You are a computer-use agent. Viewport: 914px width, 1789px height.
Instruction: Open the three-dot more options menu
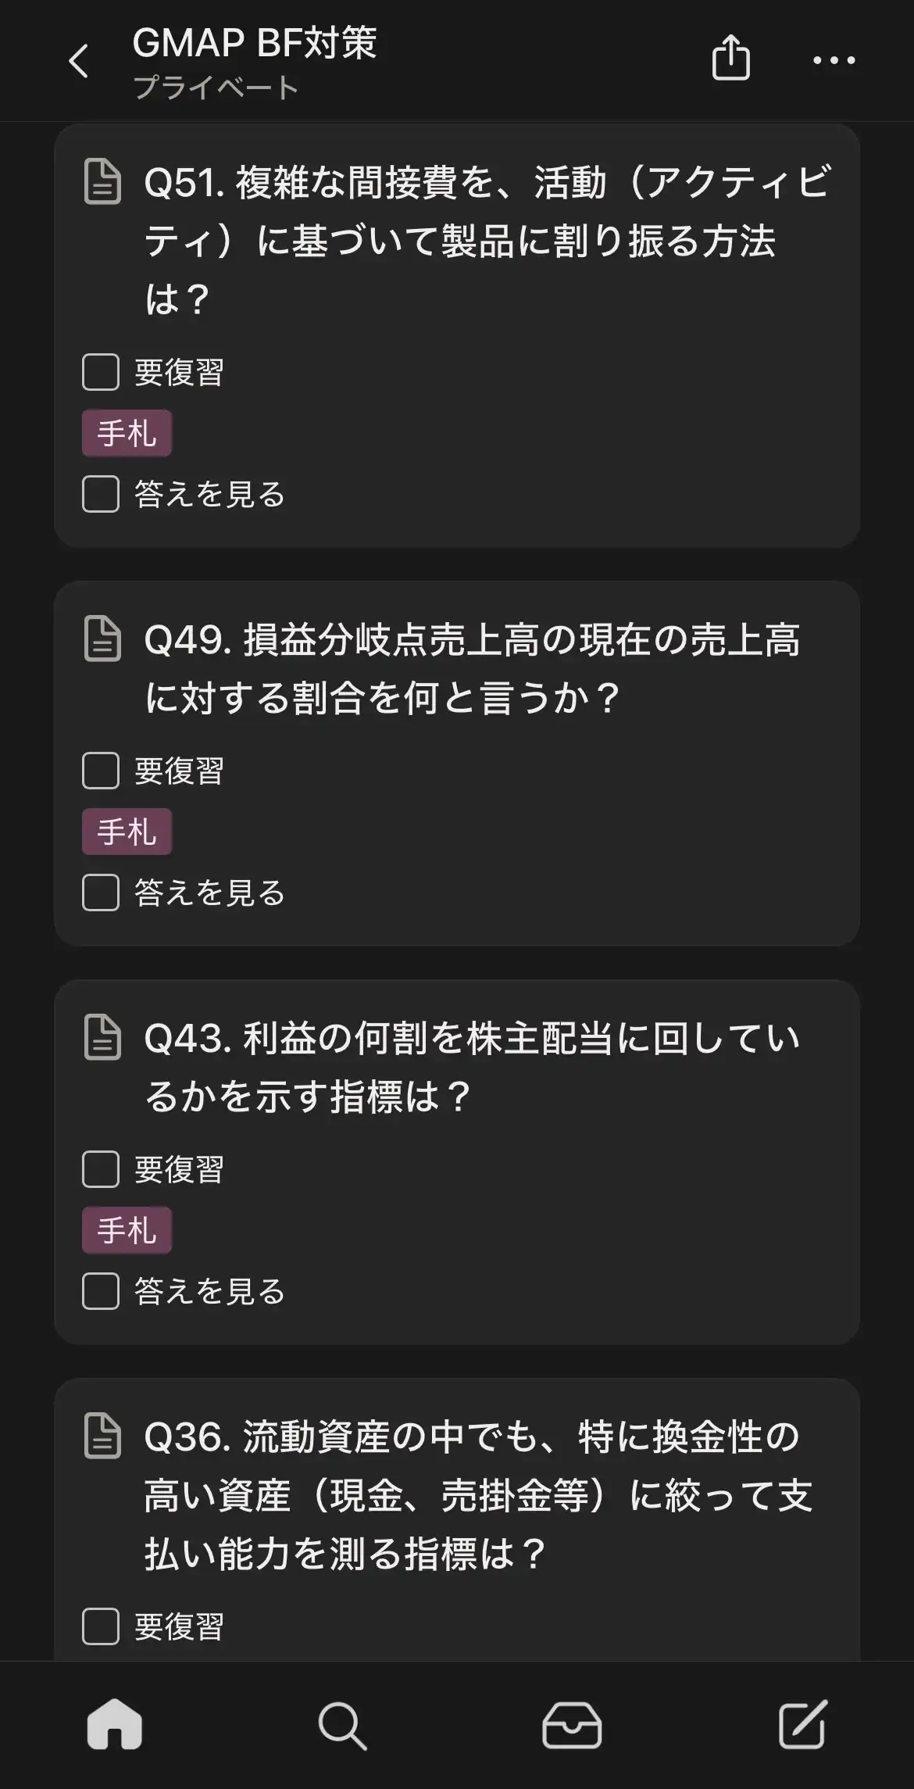pos(834,60)
